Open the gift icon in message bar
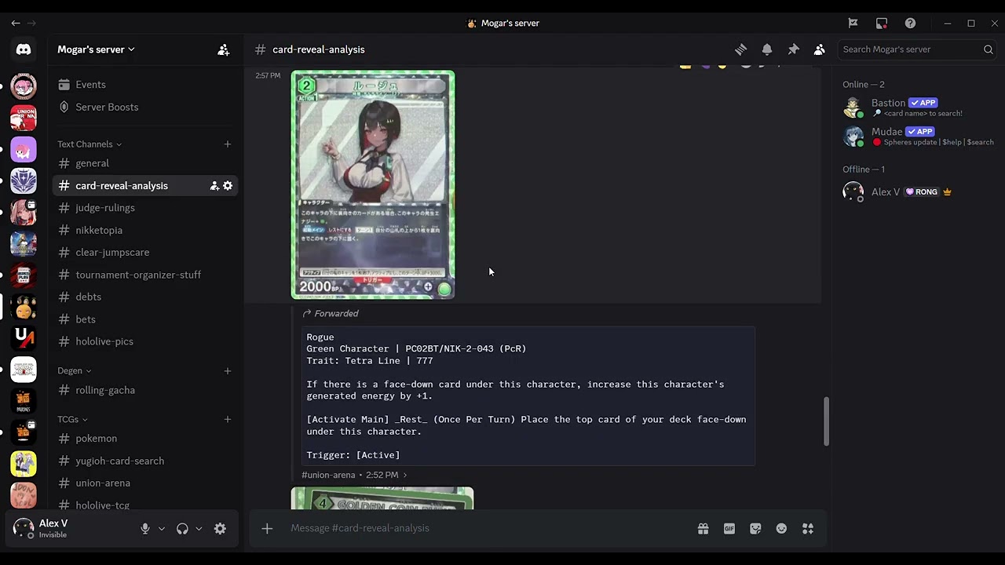1005x565 pixels. 703,528
